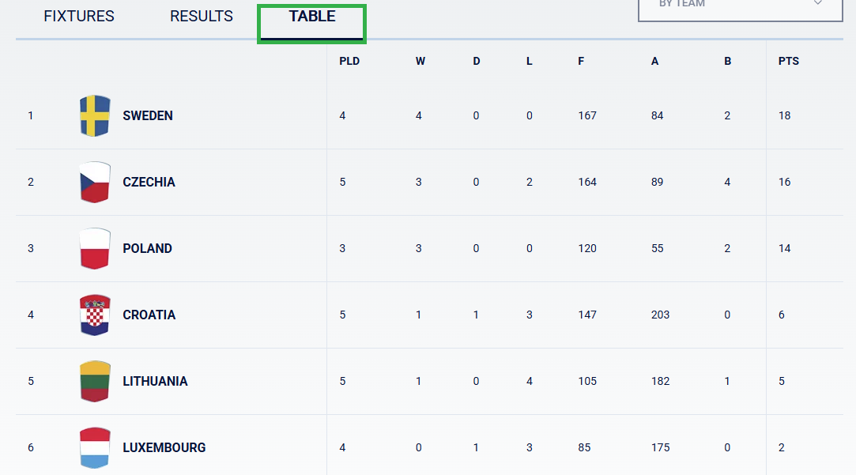Image resolution: width=856 pixels, height=475 pixels.
Task: Click the Czechia flag icon
Action: 95,183
